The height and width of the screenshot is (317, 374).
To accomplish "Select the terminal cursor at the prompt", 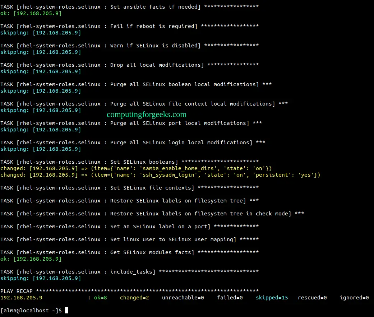I will click(x=67, y=310).
